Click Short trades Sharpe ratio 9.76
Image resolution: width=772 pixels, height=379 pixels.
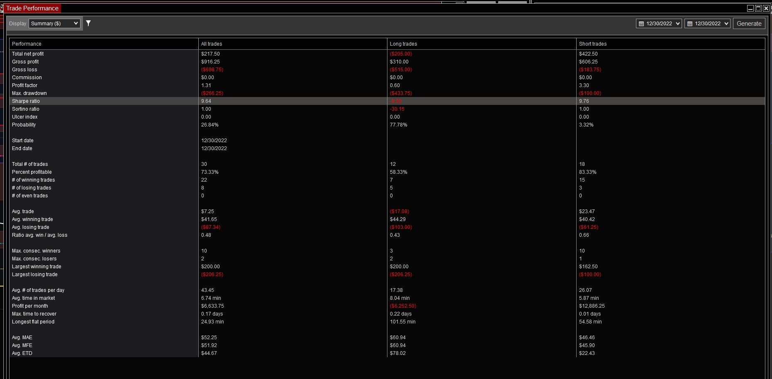(584, 101)
